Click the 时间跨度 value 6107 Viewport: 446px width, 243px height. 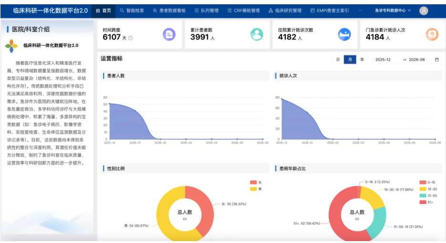tap(112, 37)
